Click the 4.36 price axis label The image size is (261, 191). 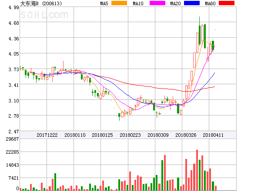(x=13, y=39)
